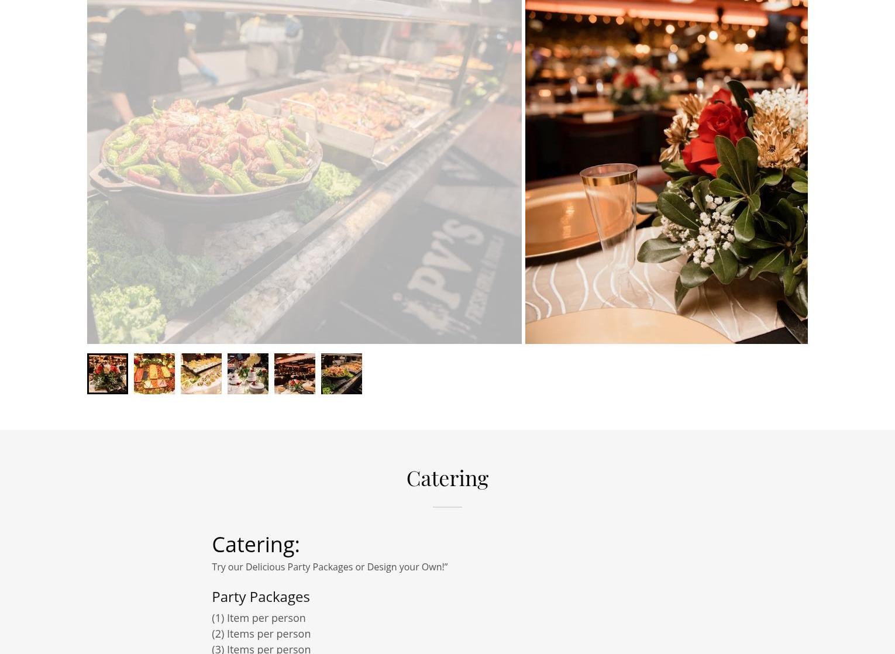This screenshot has height=654, width=895.
Task: Open the charcuterie platter thumbnail
Action: coord(154,374)
